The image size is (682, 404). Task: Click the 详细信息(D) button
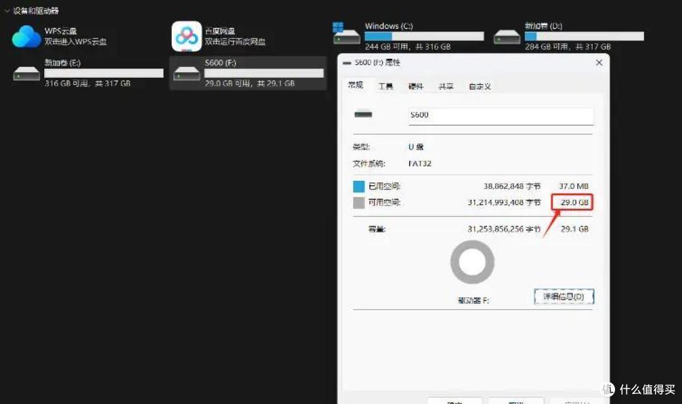[x=564, y=297]
